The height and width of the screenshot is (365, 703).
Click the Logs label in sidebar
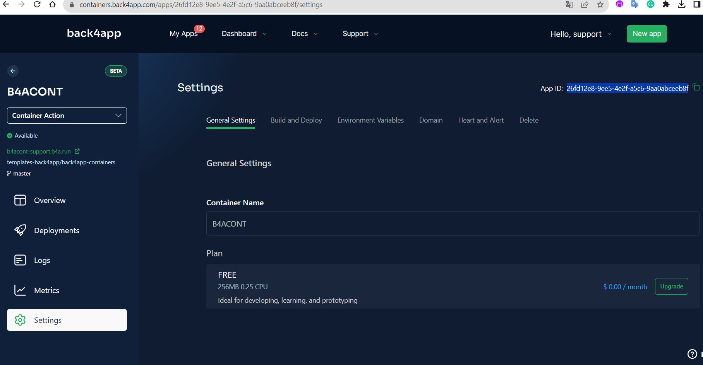(42, 261)
